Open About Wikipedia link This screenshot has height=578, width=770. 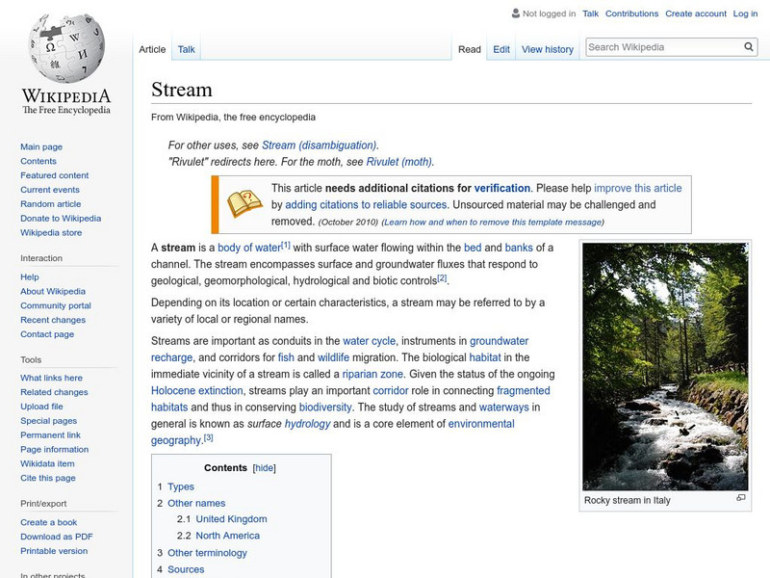coord(53,291)
